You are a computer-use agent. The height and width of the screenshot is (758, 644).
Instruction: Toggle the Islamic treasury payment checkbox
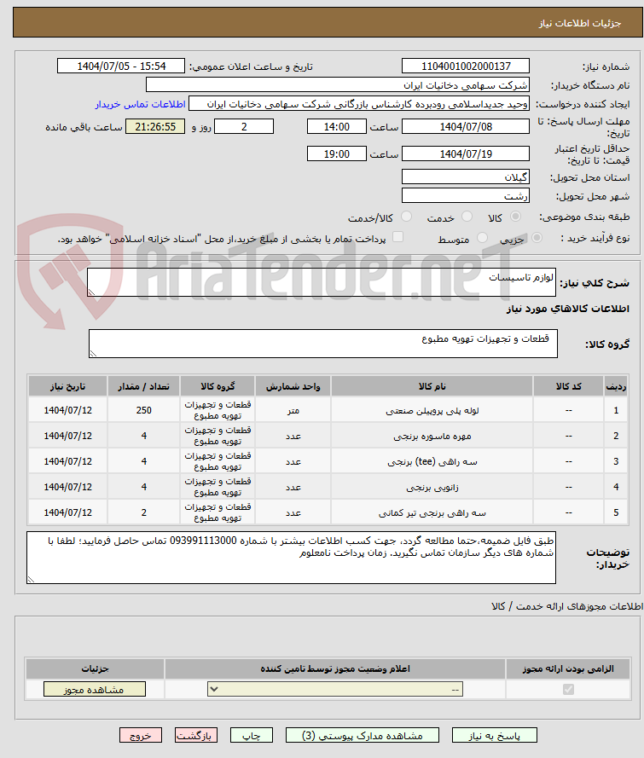[397, 237]
